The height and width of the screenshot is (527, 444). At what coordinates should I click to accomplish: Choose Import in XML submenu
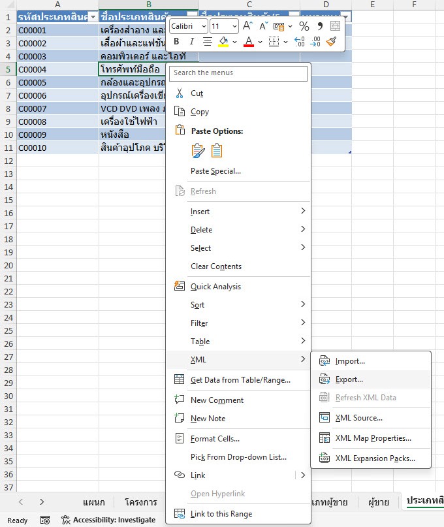tap(371, 361)
